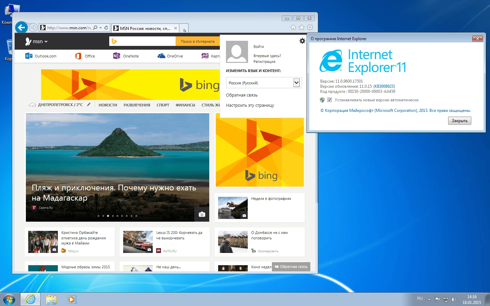Go back with the IE back arrow
This screenshot has height=306, width=490.
click(x=21, y=28)
